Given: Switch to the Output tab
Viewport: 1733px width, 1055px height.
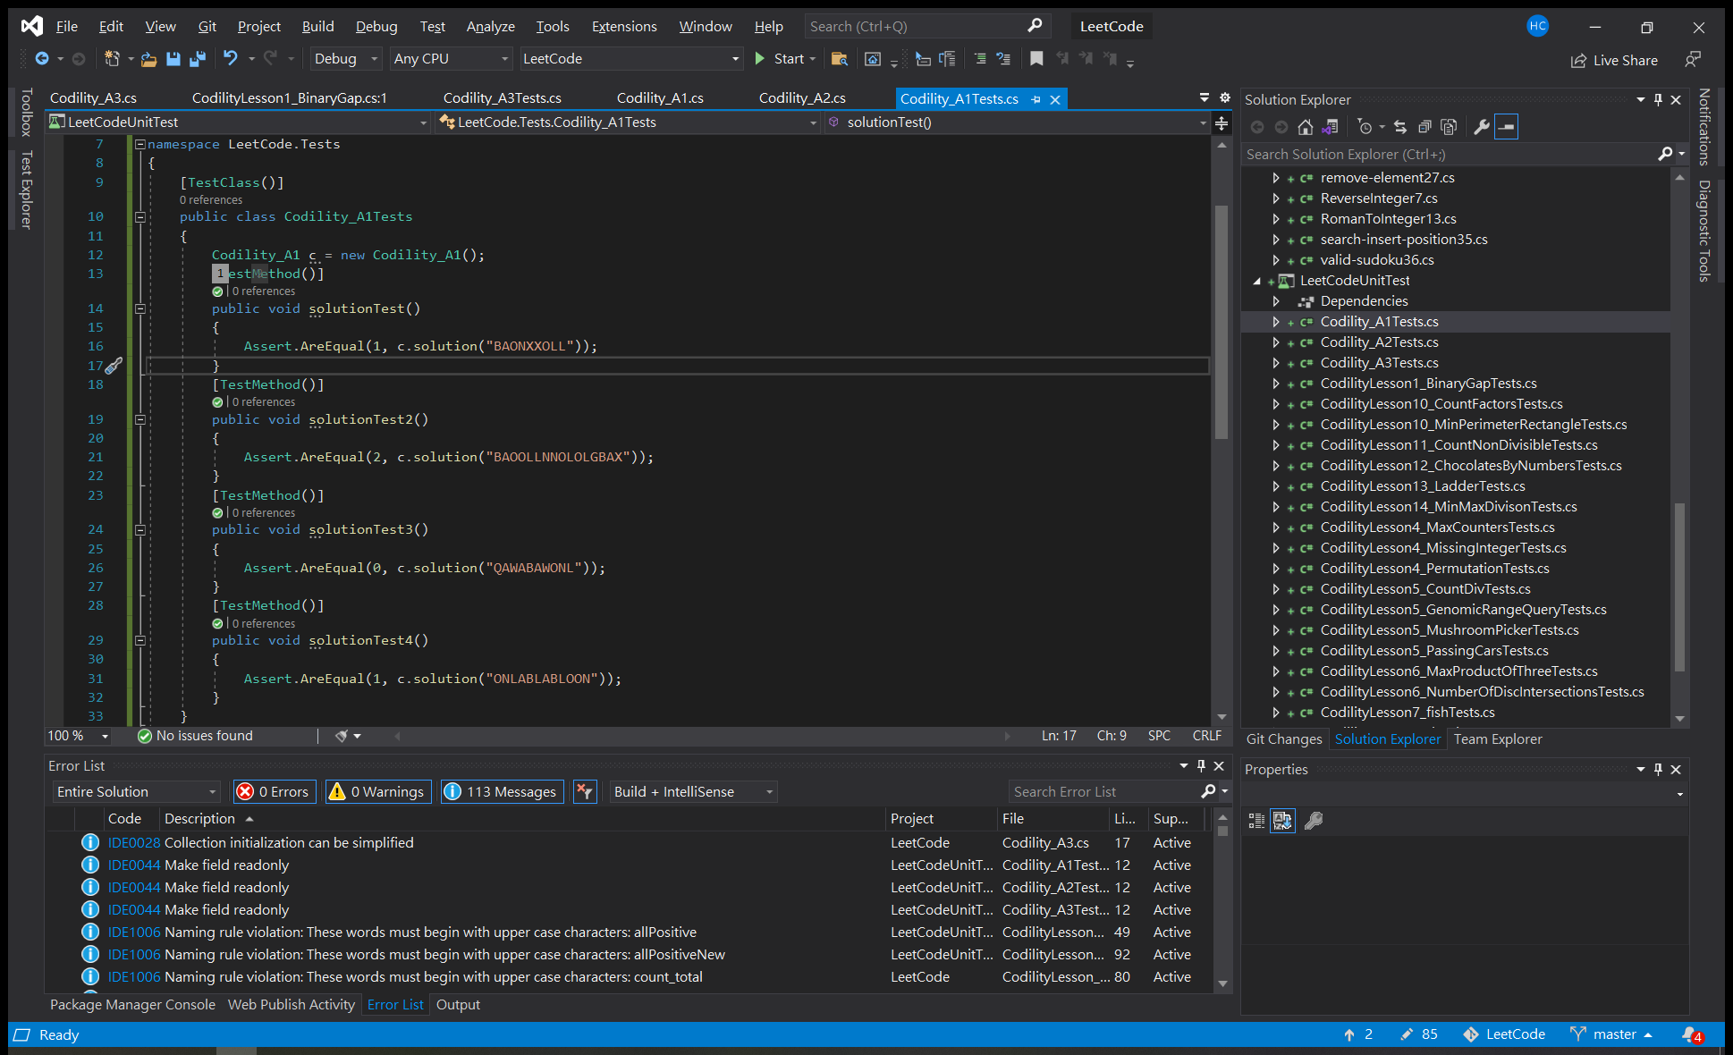Looking at the screenshot, I should [x=458, y=1005].
